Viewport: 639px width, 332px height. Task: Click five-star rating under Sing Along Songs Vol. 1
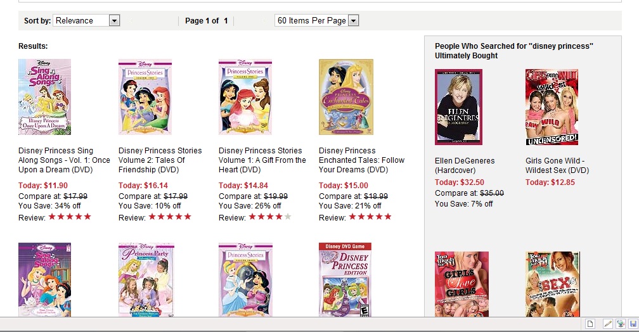(x=70, y=217)
